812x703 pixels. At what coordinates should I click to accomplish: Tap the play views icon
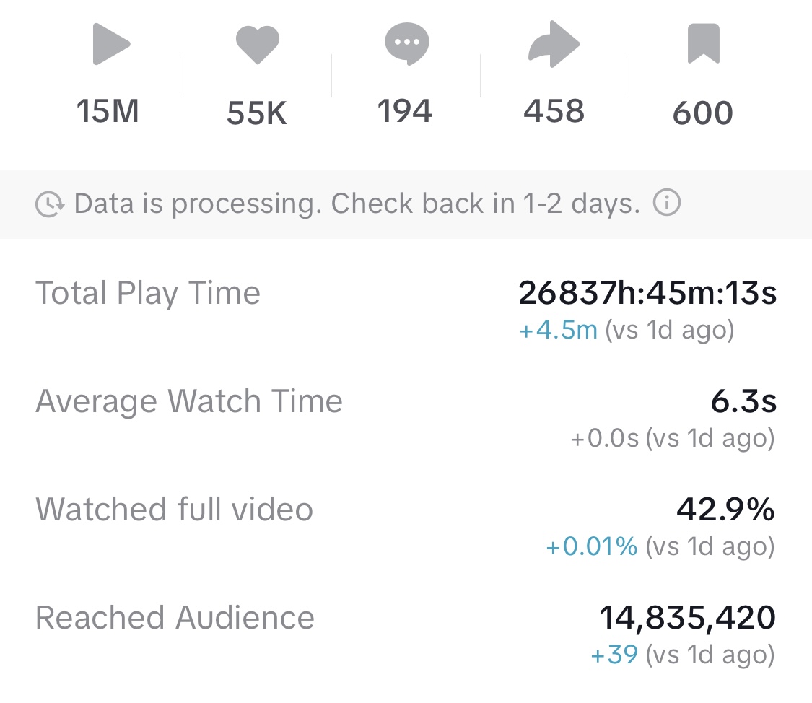click(x=111, y=45)
